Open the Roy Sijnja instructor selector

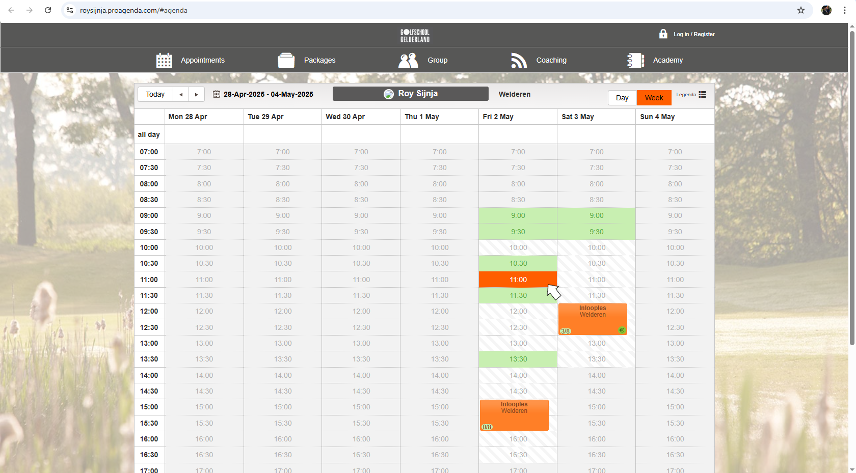[x=410, y=94]
